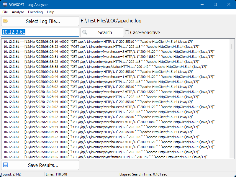Maximize the Log Analyzer window
Screen dimensions: 236x177
(215, 4)
